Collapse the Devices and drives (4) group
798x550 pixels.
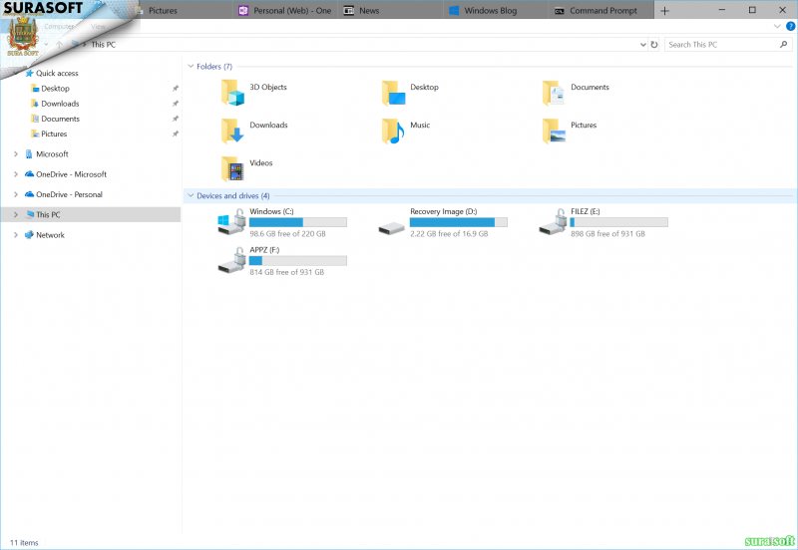tap(191, 195)
